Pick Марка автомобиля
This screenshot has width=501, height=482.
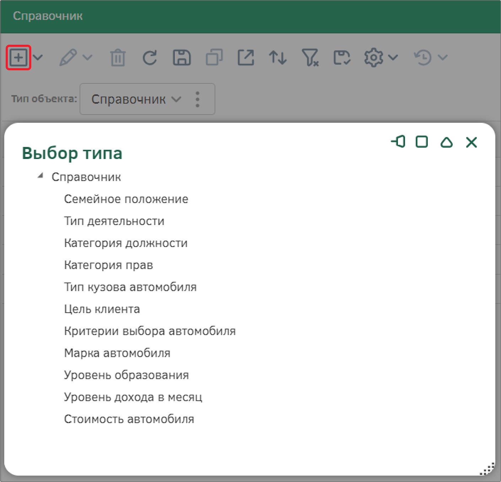[x=117, y=353]
